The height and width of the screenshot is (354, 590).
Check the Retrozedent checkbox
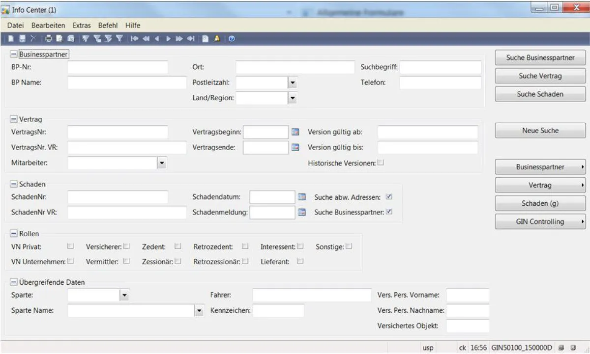[x=245, y=246]
